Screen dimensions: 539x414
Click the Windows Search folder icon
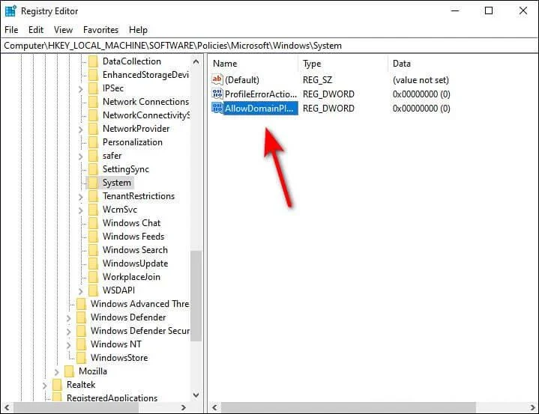(93, 250)
